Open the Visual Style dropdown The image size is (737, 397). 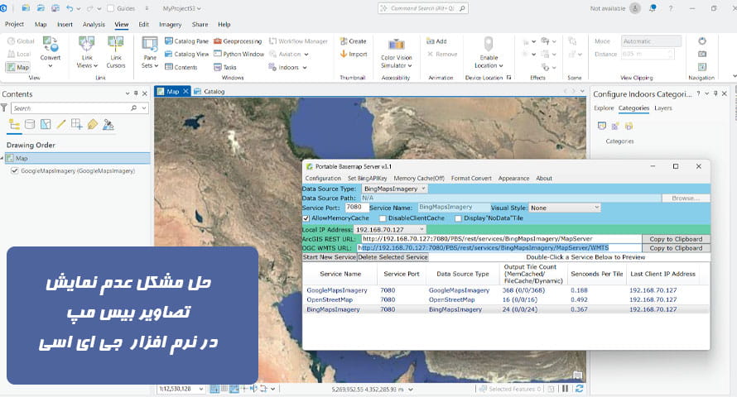(565, 208)
